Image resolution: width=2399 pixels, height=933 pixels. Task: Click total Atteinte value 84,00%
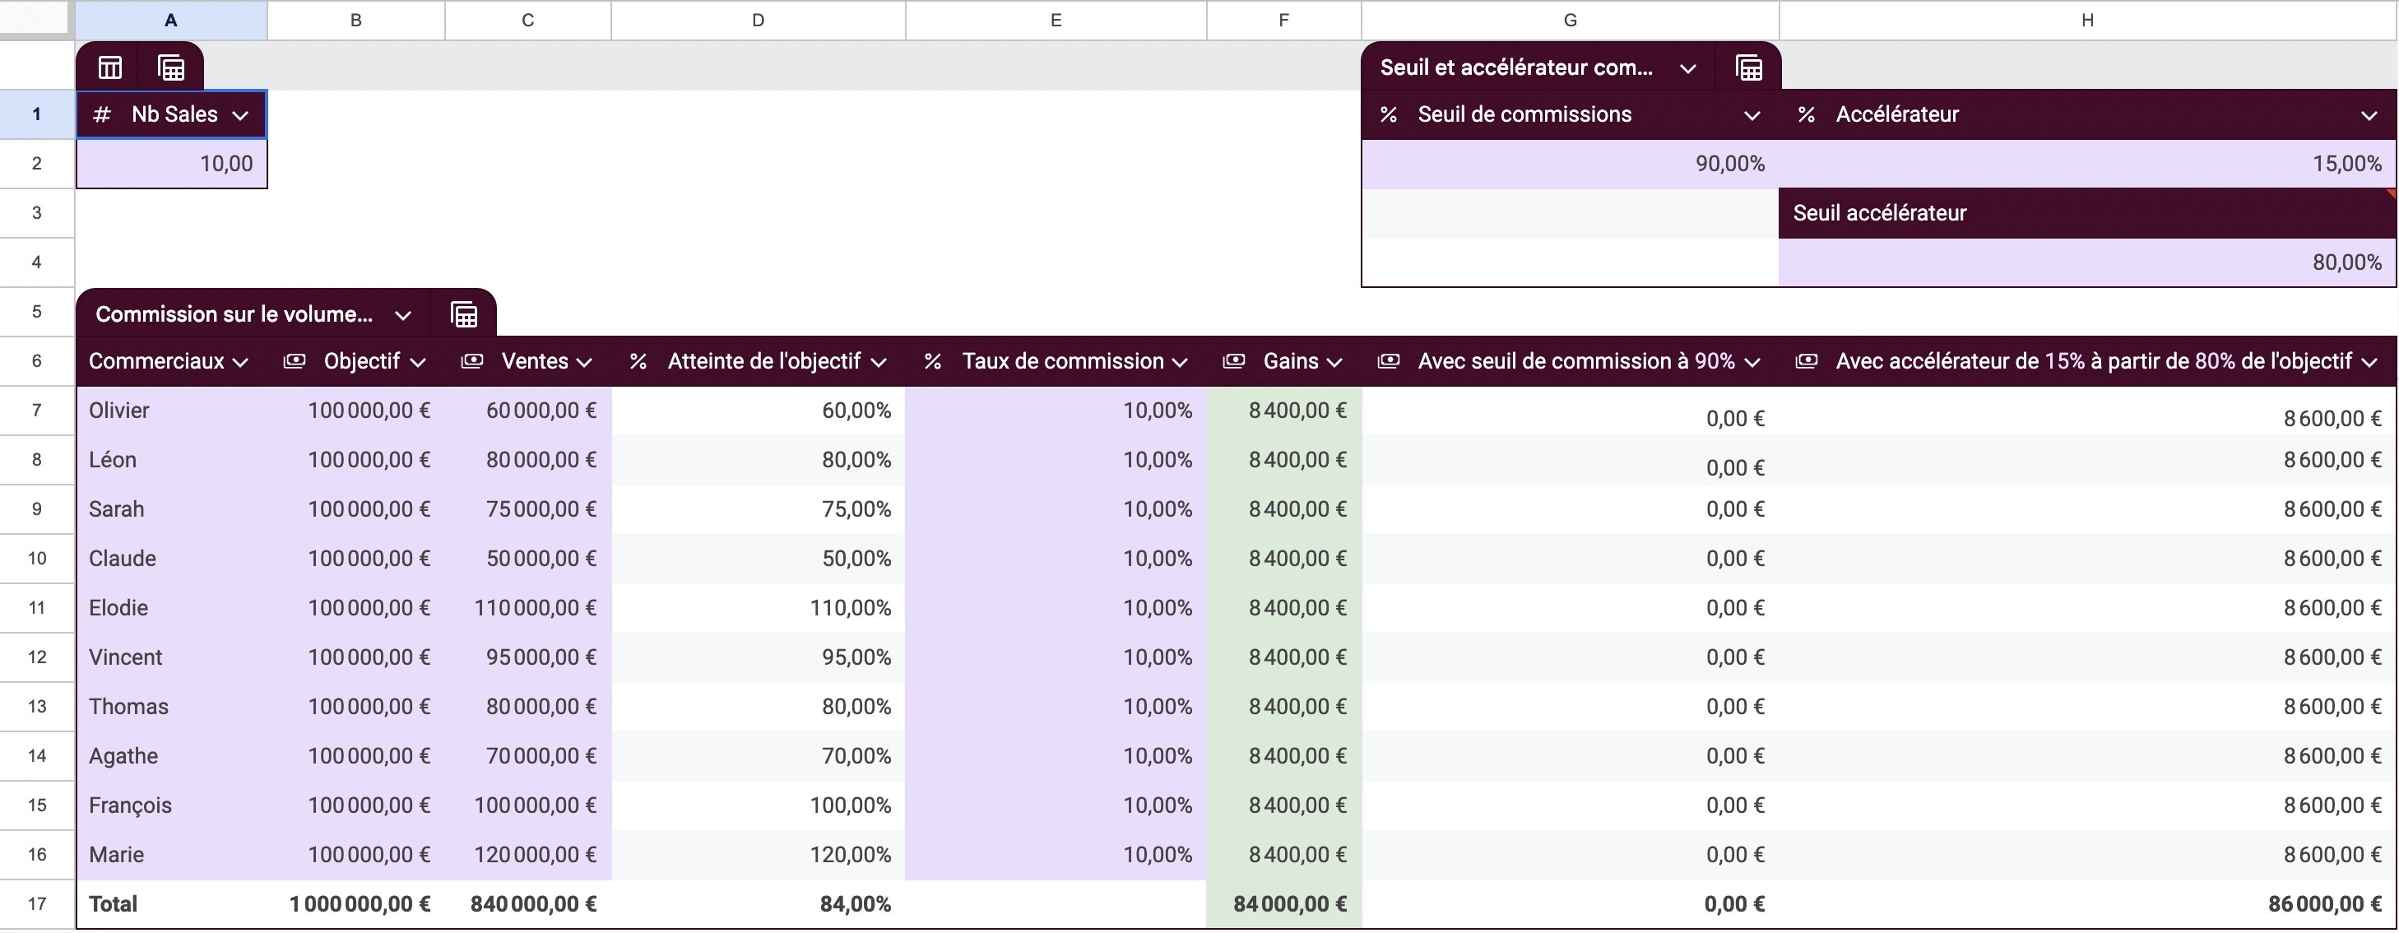click(758, 904)
